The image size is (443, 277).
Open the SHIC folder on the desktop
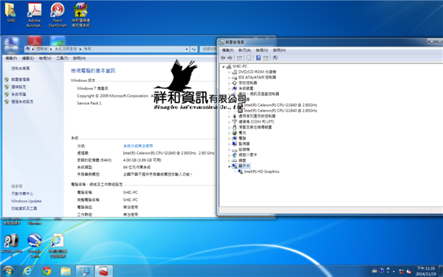click(x=11, y=13)
